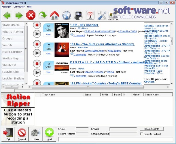Click the green Add plus icon

click(49, 134)
